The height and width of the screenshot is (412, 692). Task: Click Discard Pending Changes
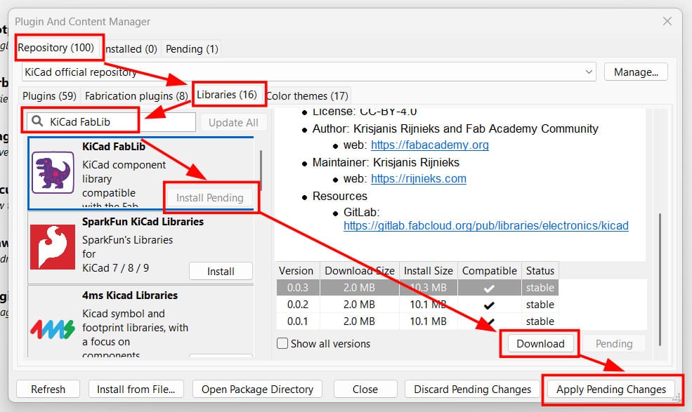[x=472, y=390]
